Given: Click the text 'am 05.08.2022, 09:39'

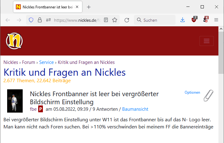Looking at the screenshot, I should click(x=67, y=109).
